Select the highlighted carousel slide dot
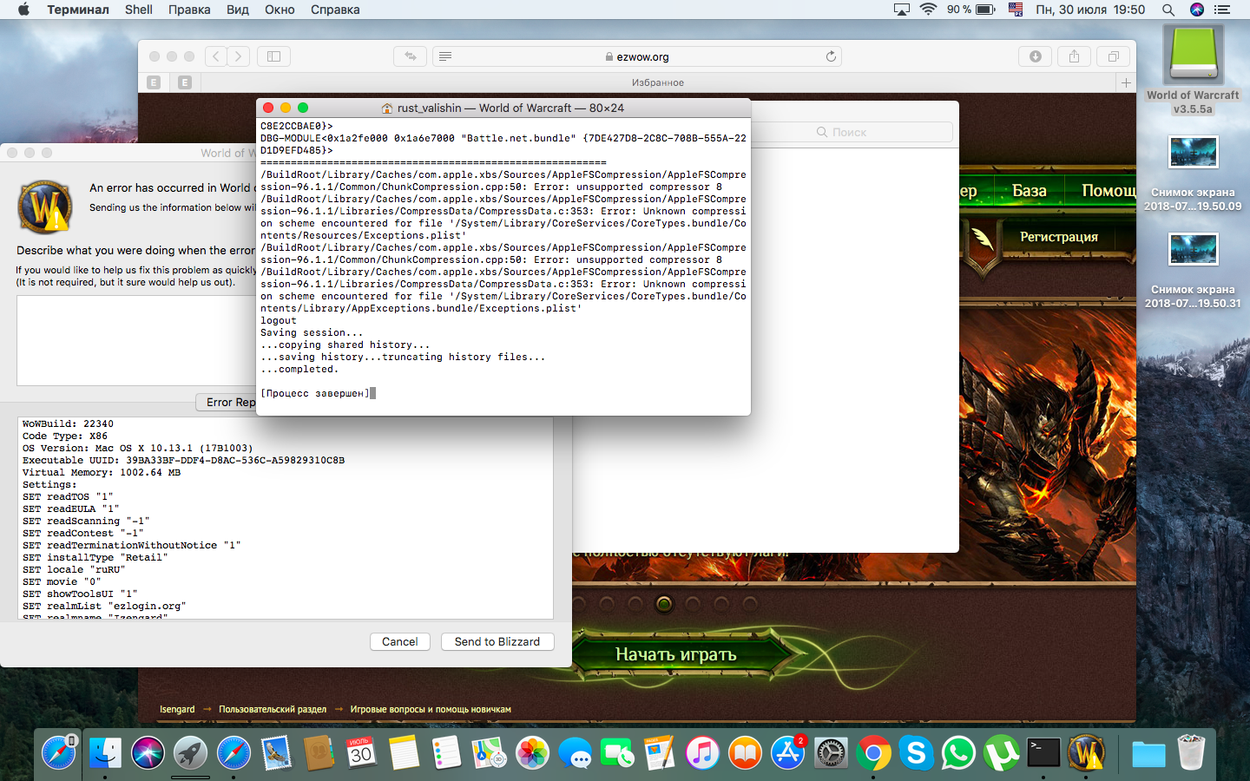The image size is (1250, 781). click(664, 604)
